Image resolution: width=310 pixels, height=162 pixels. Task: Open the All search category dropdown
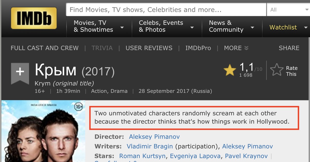point(288,10)
